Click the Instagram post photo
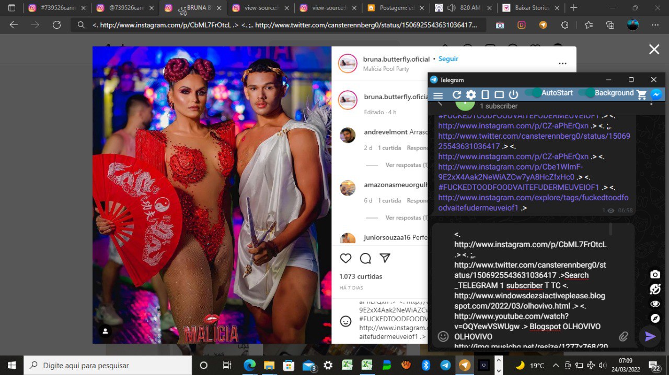The image size is (669, 375). [212, 195]
